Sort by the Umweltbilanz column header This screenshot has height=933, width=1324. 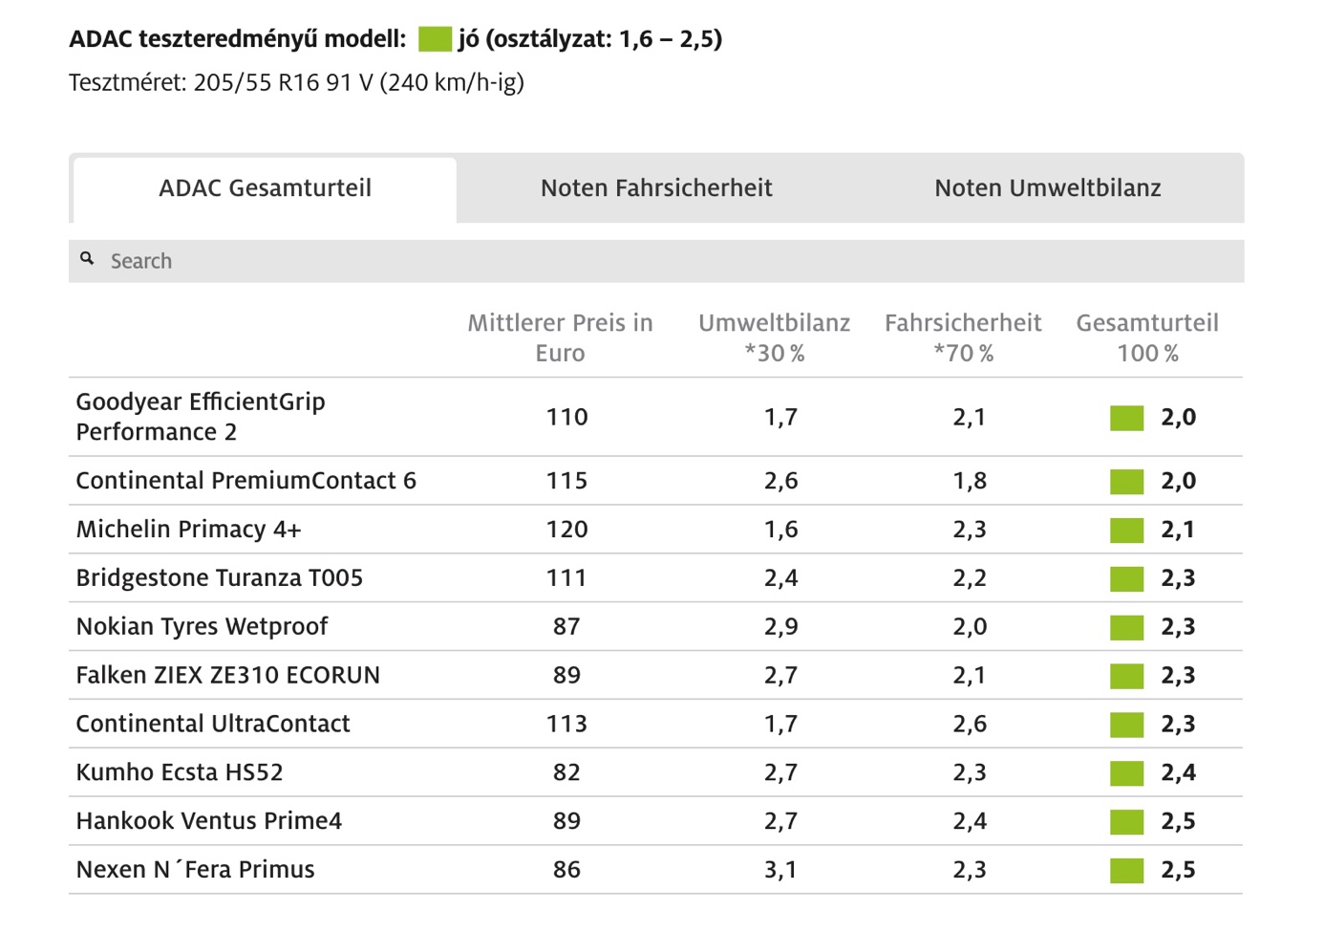[x=774, y=337]
